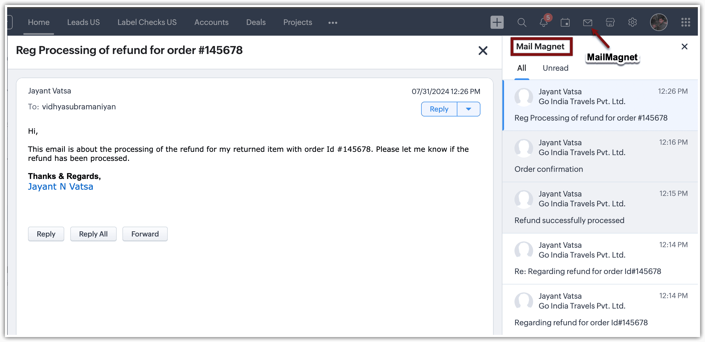The width and height of the screenshot is (705, 342).
Task: Select the All tab in Mail Magnet
Action: (521, 68)
